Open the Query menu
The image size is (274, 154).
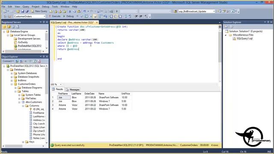coord(26,7)
